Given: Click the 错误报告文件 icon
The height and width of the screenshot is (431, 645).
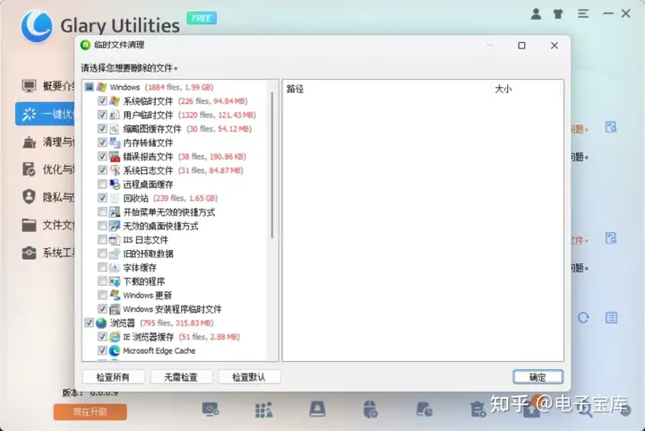Looking at the screenshot, I should pos(115,156).
